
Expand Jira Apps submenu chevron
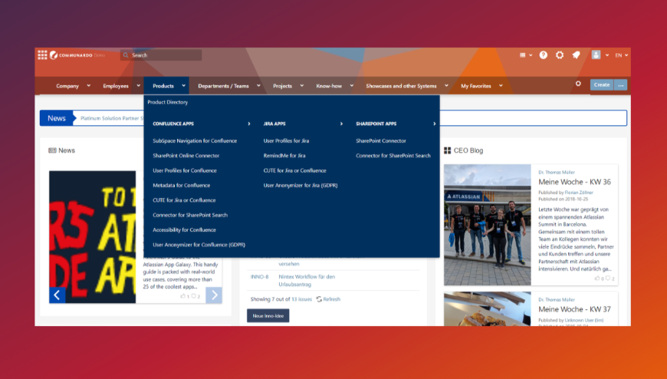341,124
